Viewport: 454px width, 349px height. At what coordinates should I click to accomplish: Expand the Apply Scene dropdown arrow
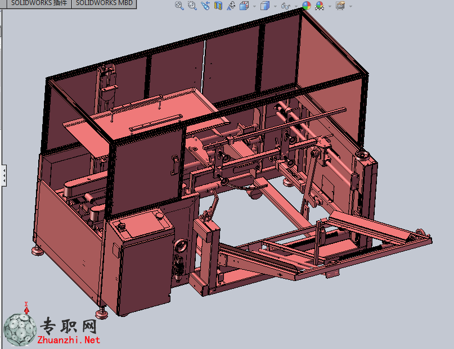330,6
